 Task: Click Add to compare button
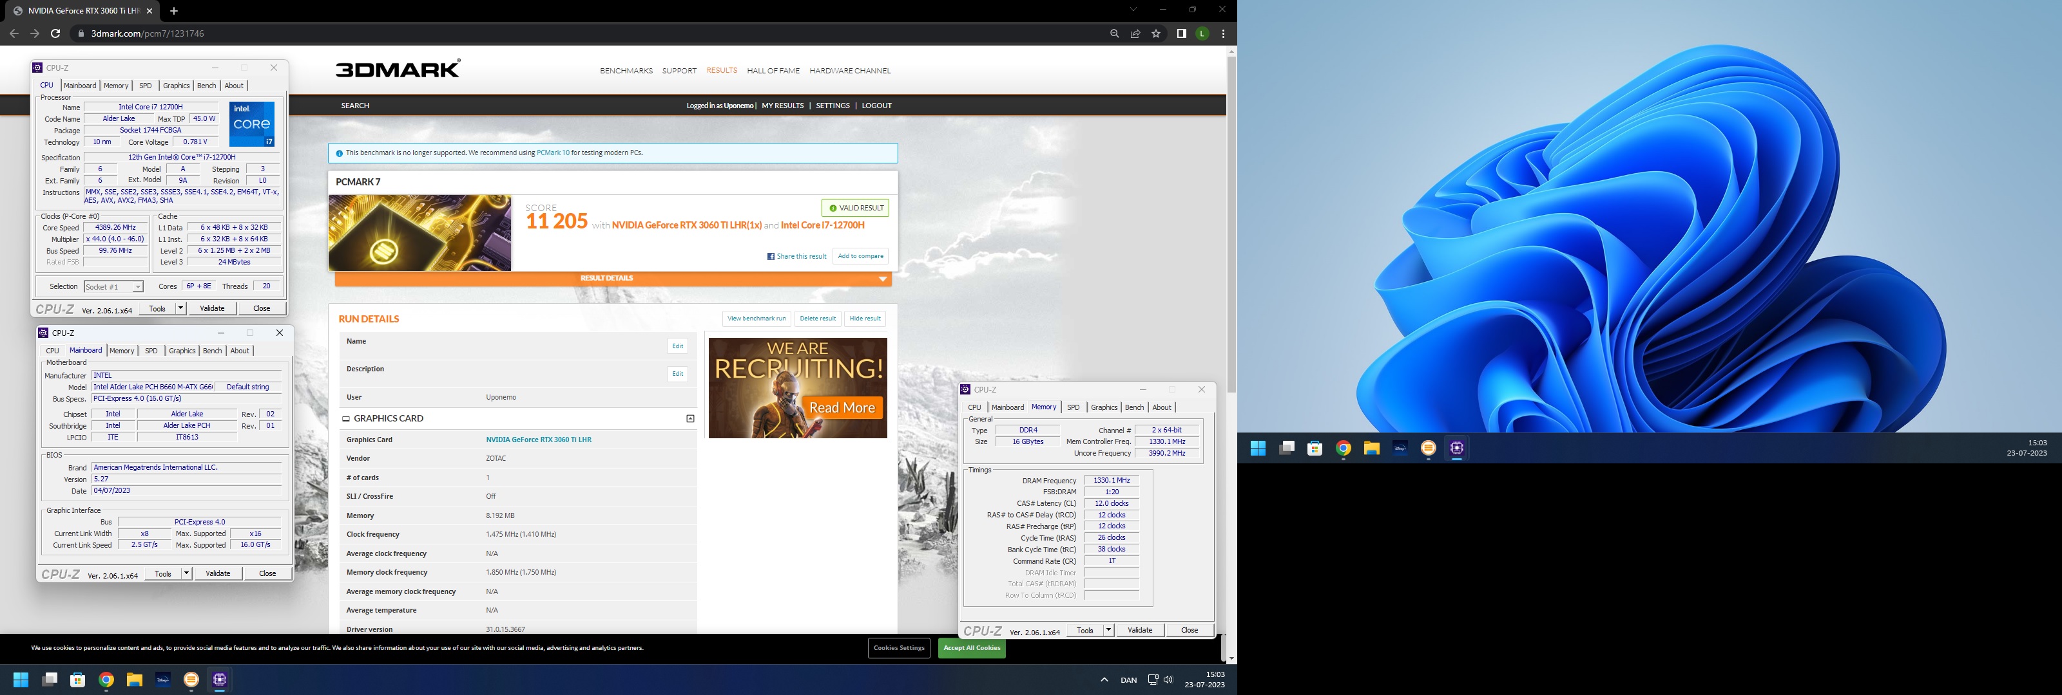tap(860, 256)
